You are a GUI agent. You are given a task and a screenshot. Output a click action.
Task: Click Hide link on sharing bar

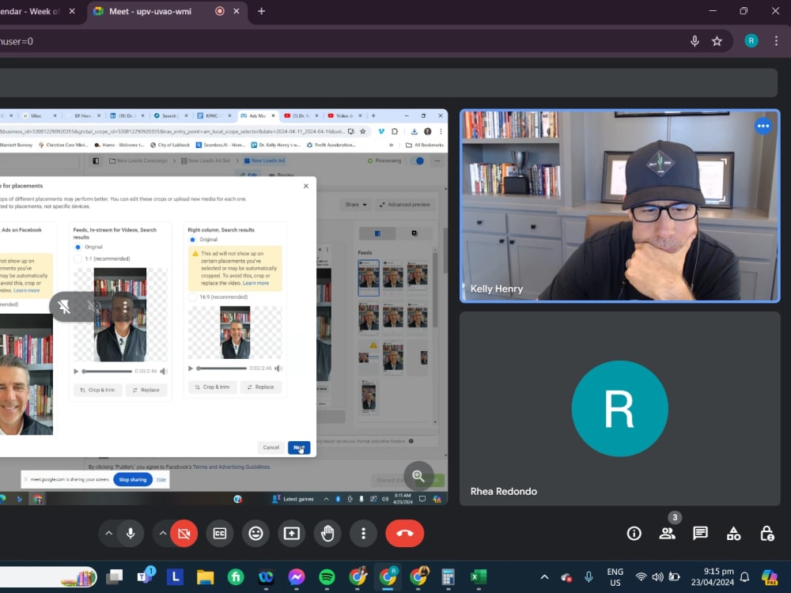[x=161, y=480]
